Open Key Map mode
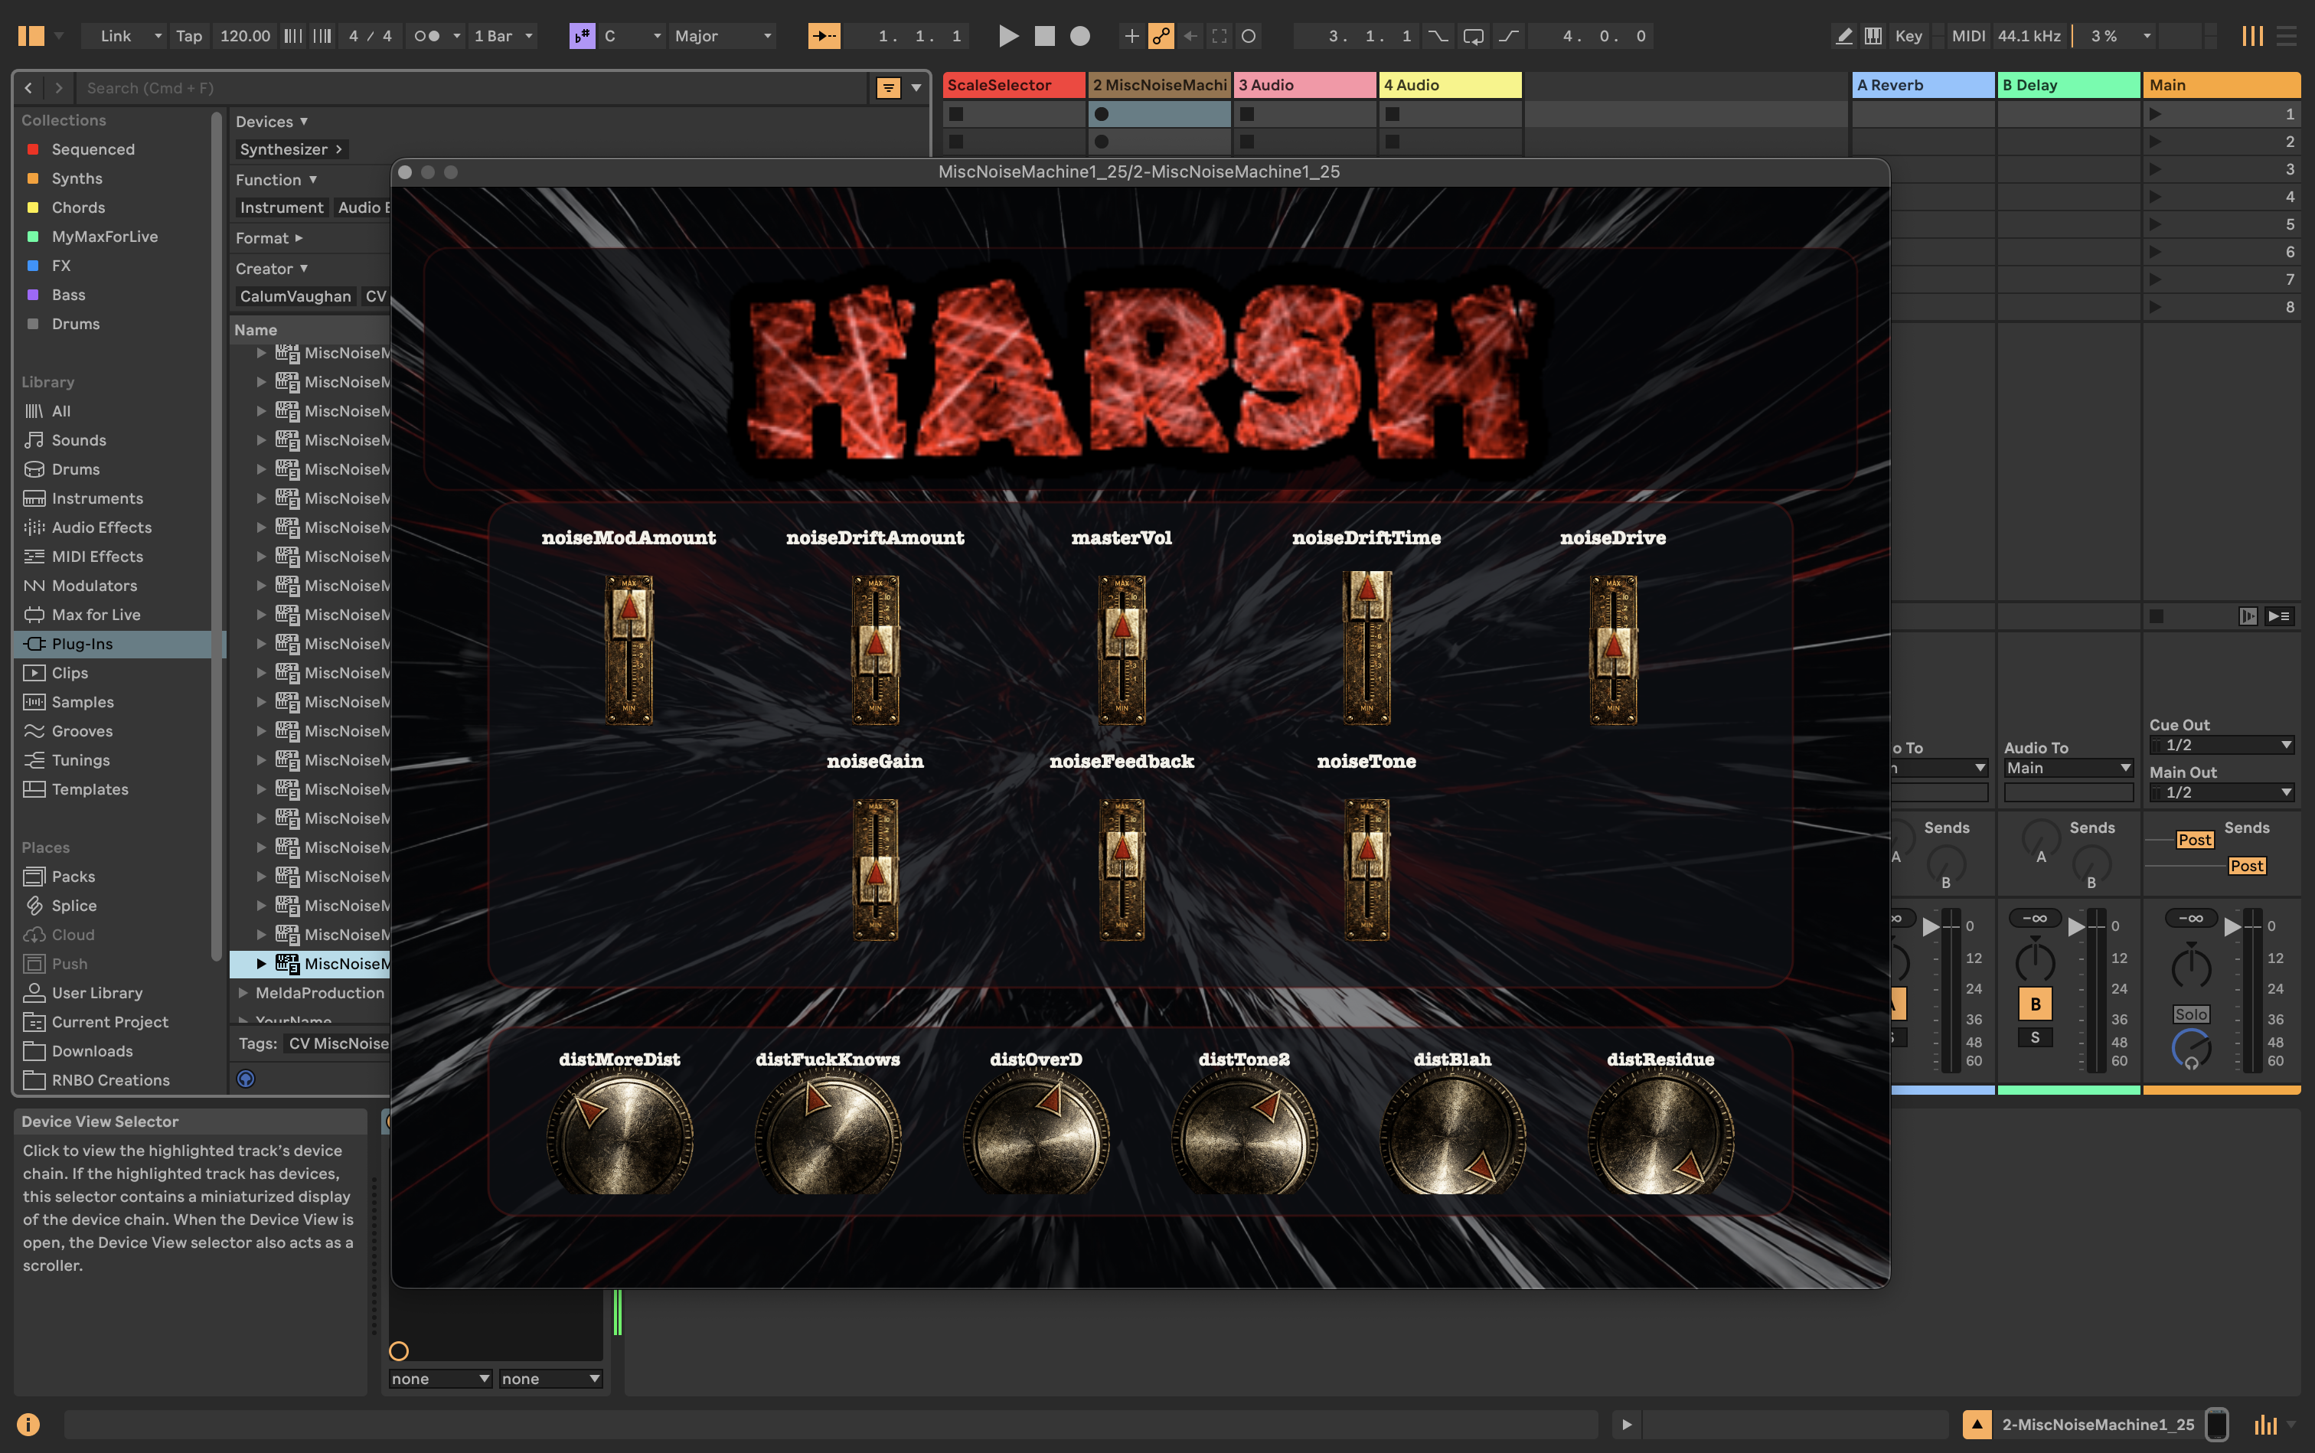This screenshot has width=2315, height=1453. point(1908,37)
